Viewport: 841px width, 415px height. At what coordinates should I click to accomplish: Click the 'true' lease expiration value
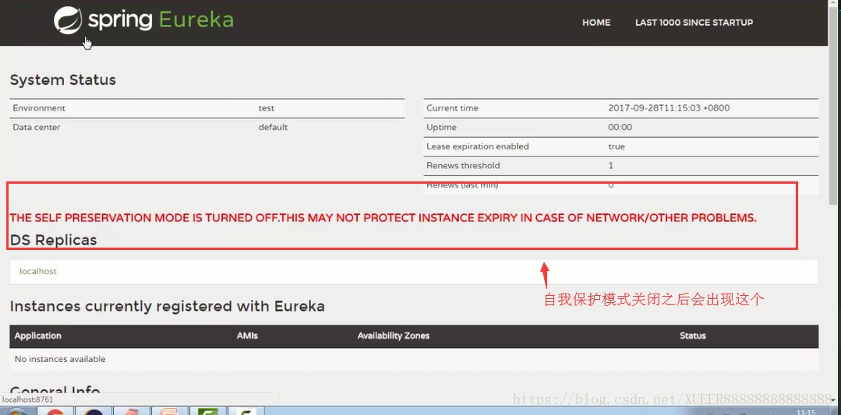[617, 146]
